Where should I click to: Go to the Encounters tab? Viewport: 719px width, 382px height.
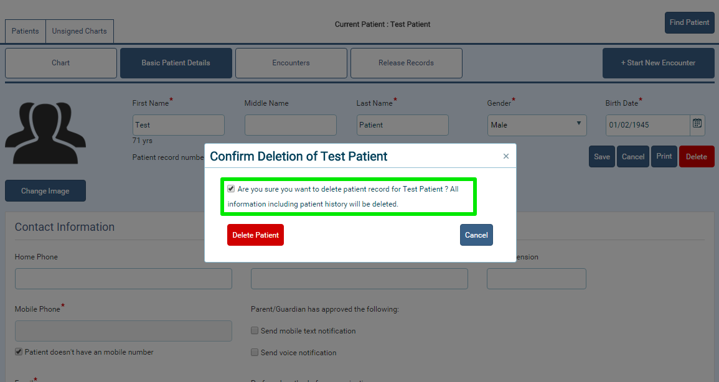291,63
